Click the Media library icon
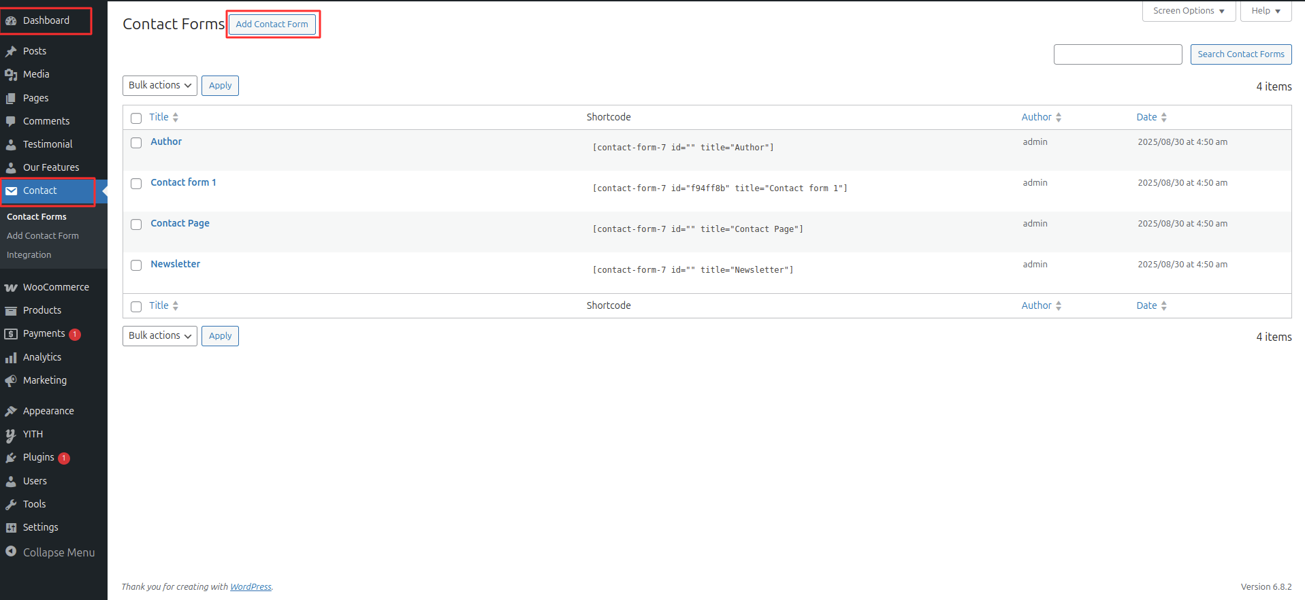The image size is (1305, 600). point(11,74)
